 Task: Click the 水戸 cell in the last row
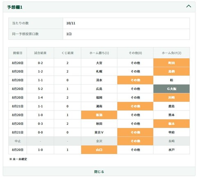[172, 150]
